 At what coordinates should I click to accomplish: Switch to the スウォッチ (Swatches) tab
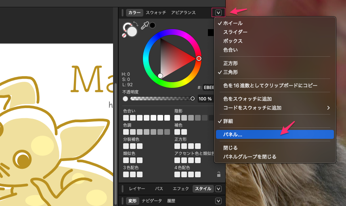tap(156, 13)
